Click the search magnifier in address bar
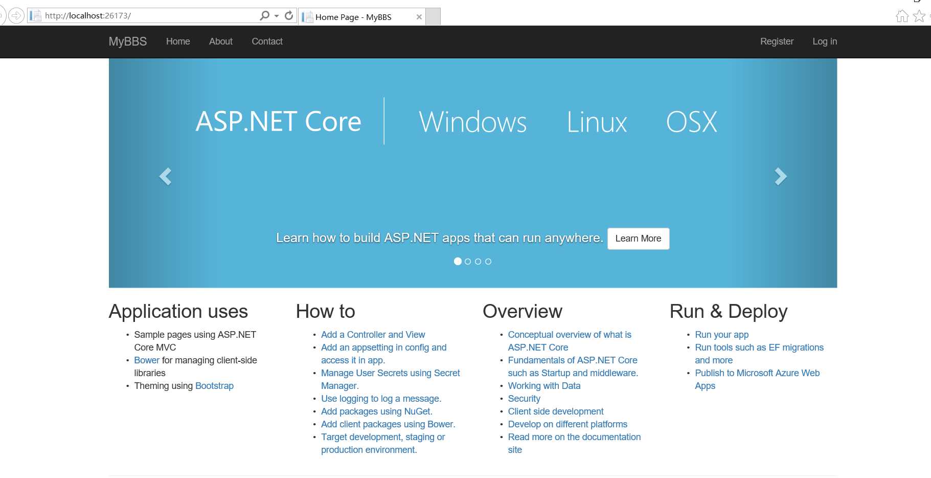 264,16
